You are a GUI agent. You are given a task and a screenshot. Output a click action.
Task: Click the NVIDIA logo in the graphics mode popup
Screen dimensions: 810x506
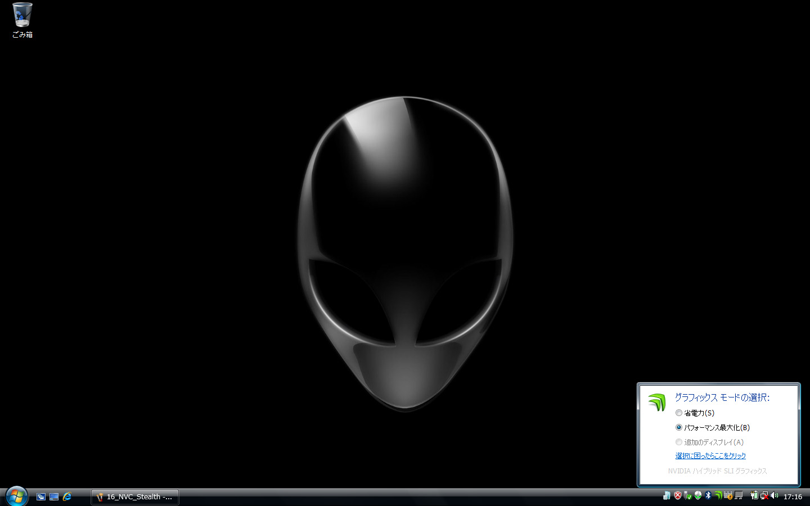coord(656,402)
